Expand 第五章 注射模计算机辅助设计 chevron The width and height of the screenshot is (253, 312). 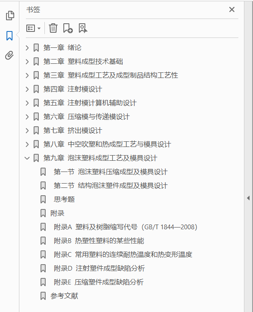click(27, 103)
